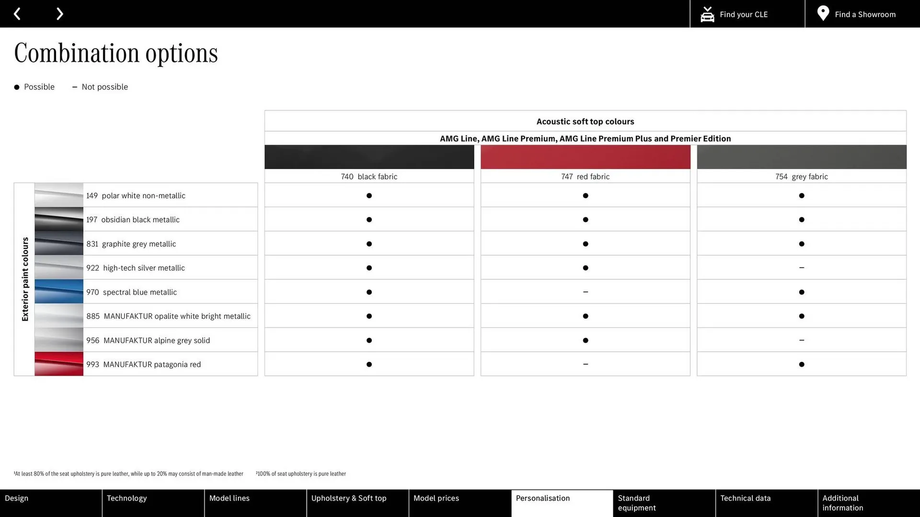This screenshot has height=517, width=920.
Task: Select the MANUFAKTUR patagonia red paint swatch
Action: tap(58, 364)
